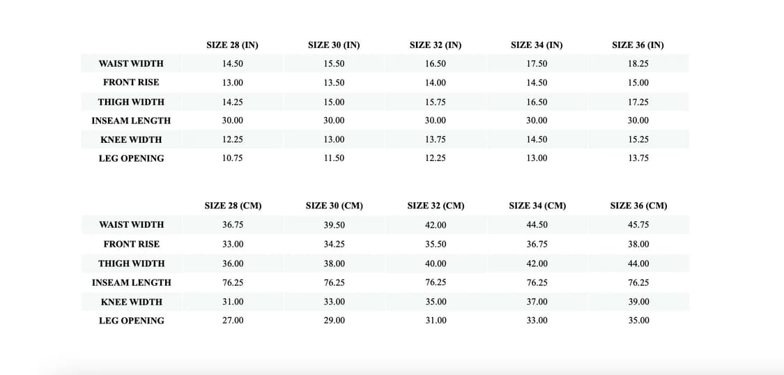The height and width of the screenshot is (375, 784).
Task: Select the 34.25 front rise value
Action: [335, 244]
